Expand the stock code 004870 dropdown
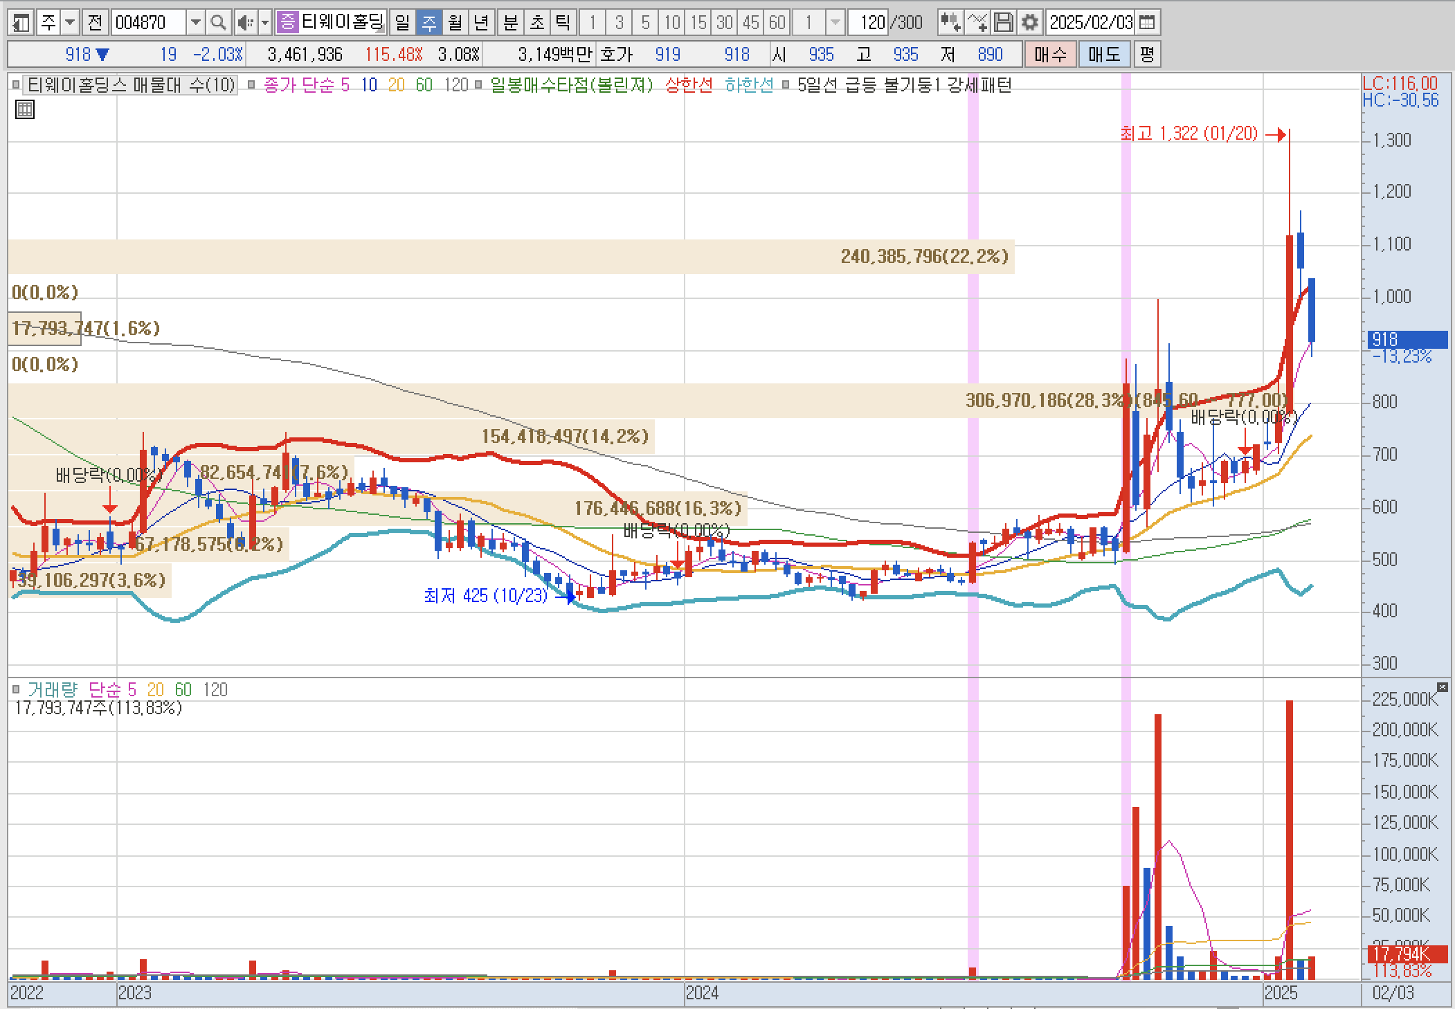The image size is (1455, 1009). click(x=196, y=23)
